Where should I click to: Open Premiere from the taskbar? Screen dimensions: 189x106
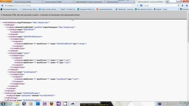[x=45, y=104]
